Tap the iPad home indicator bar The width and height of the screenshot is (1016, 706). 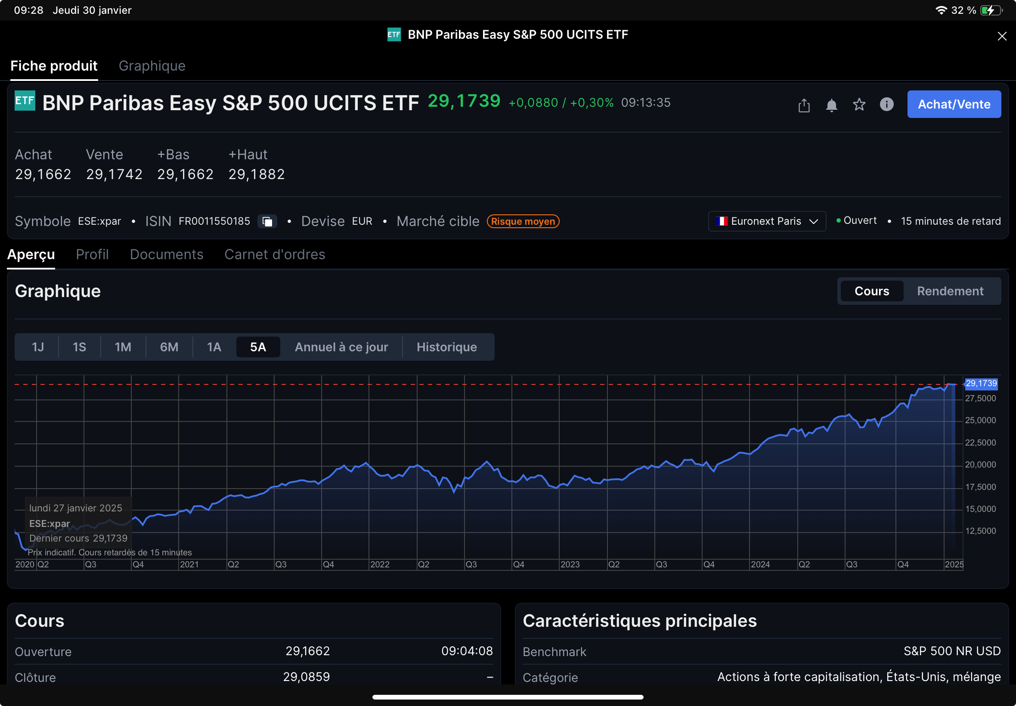point(508,697)
